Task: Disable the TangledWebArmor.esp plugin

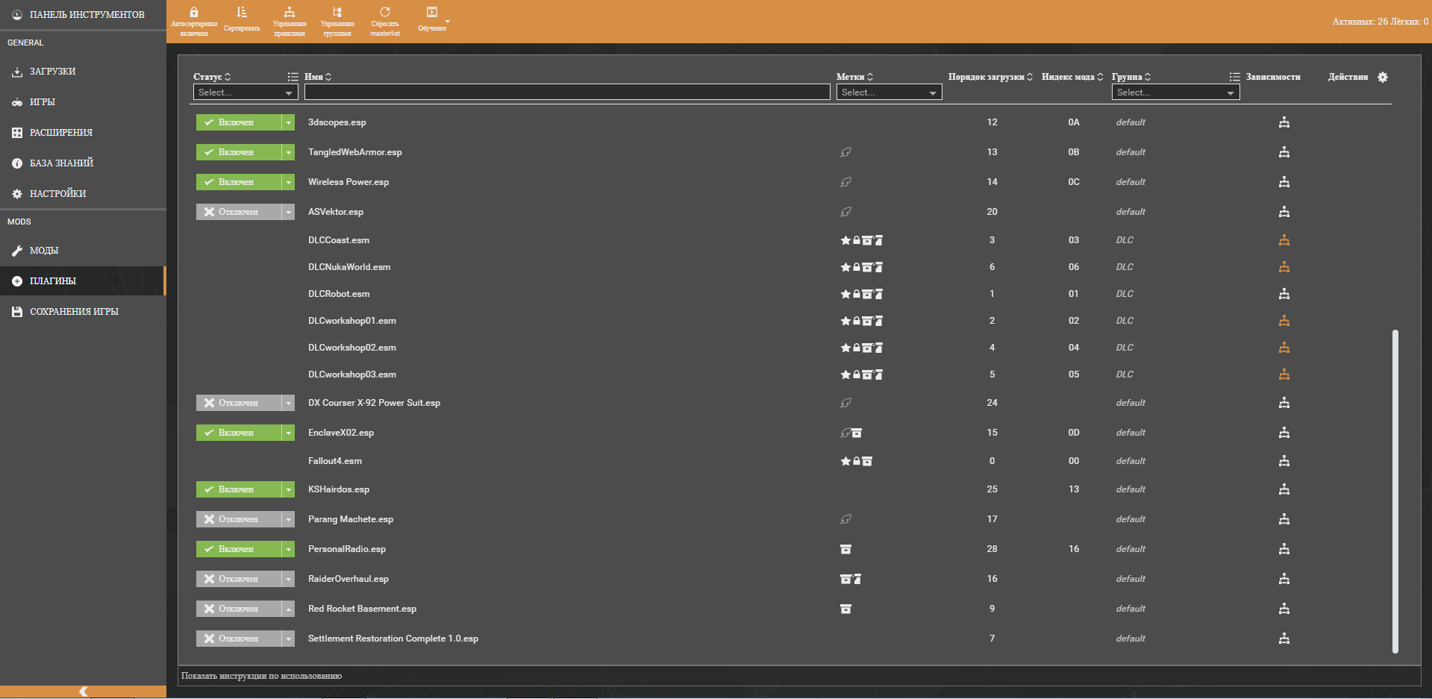Action: click(238, 152)
